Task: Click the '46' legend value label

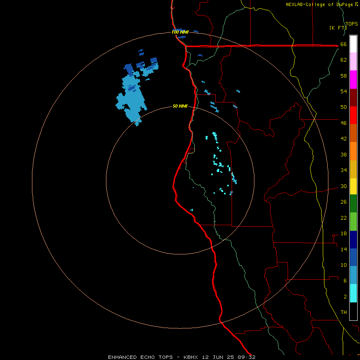Action: click(344, 123)
